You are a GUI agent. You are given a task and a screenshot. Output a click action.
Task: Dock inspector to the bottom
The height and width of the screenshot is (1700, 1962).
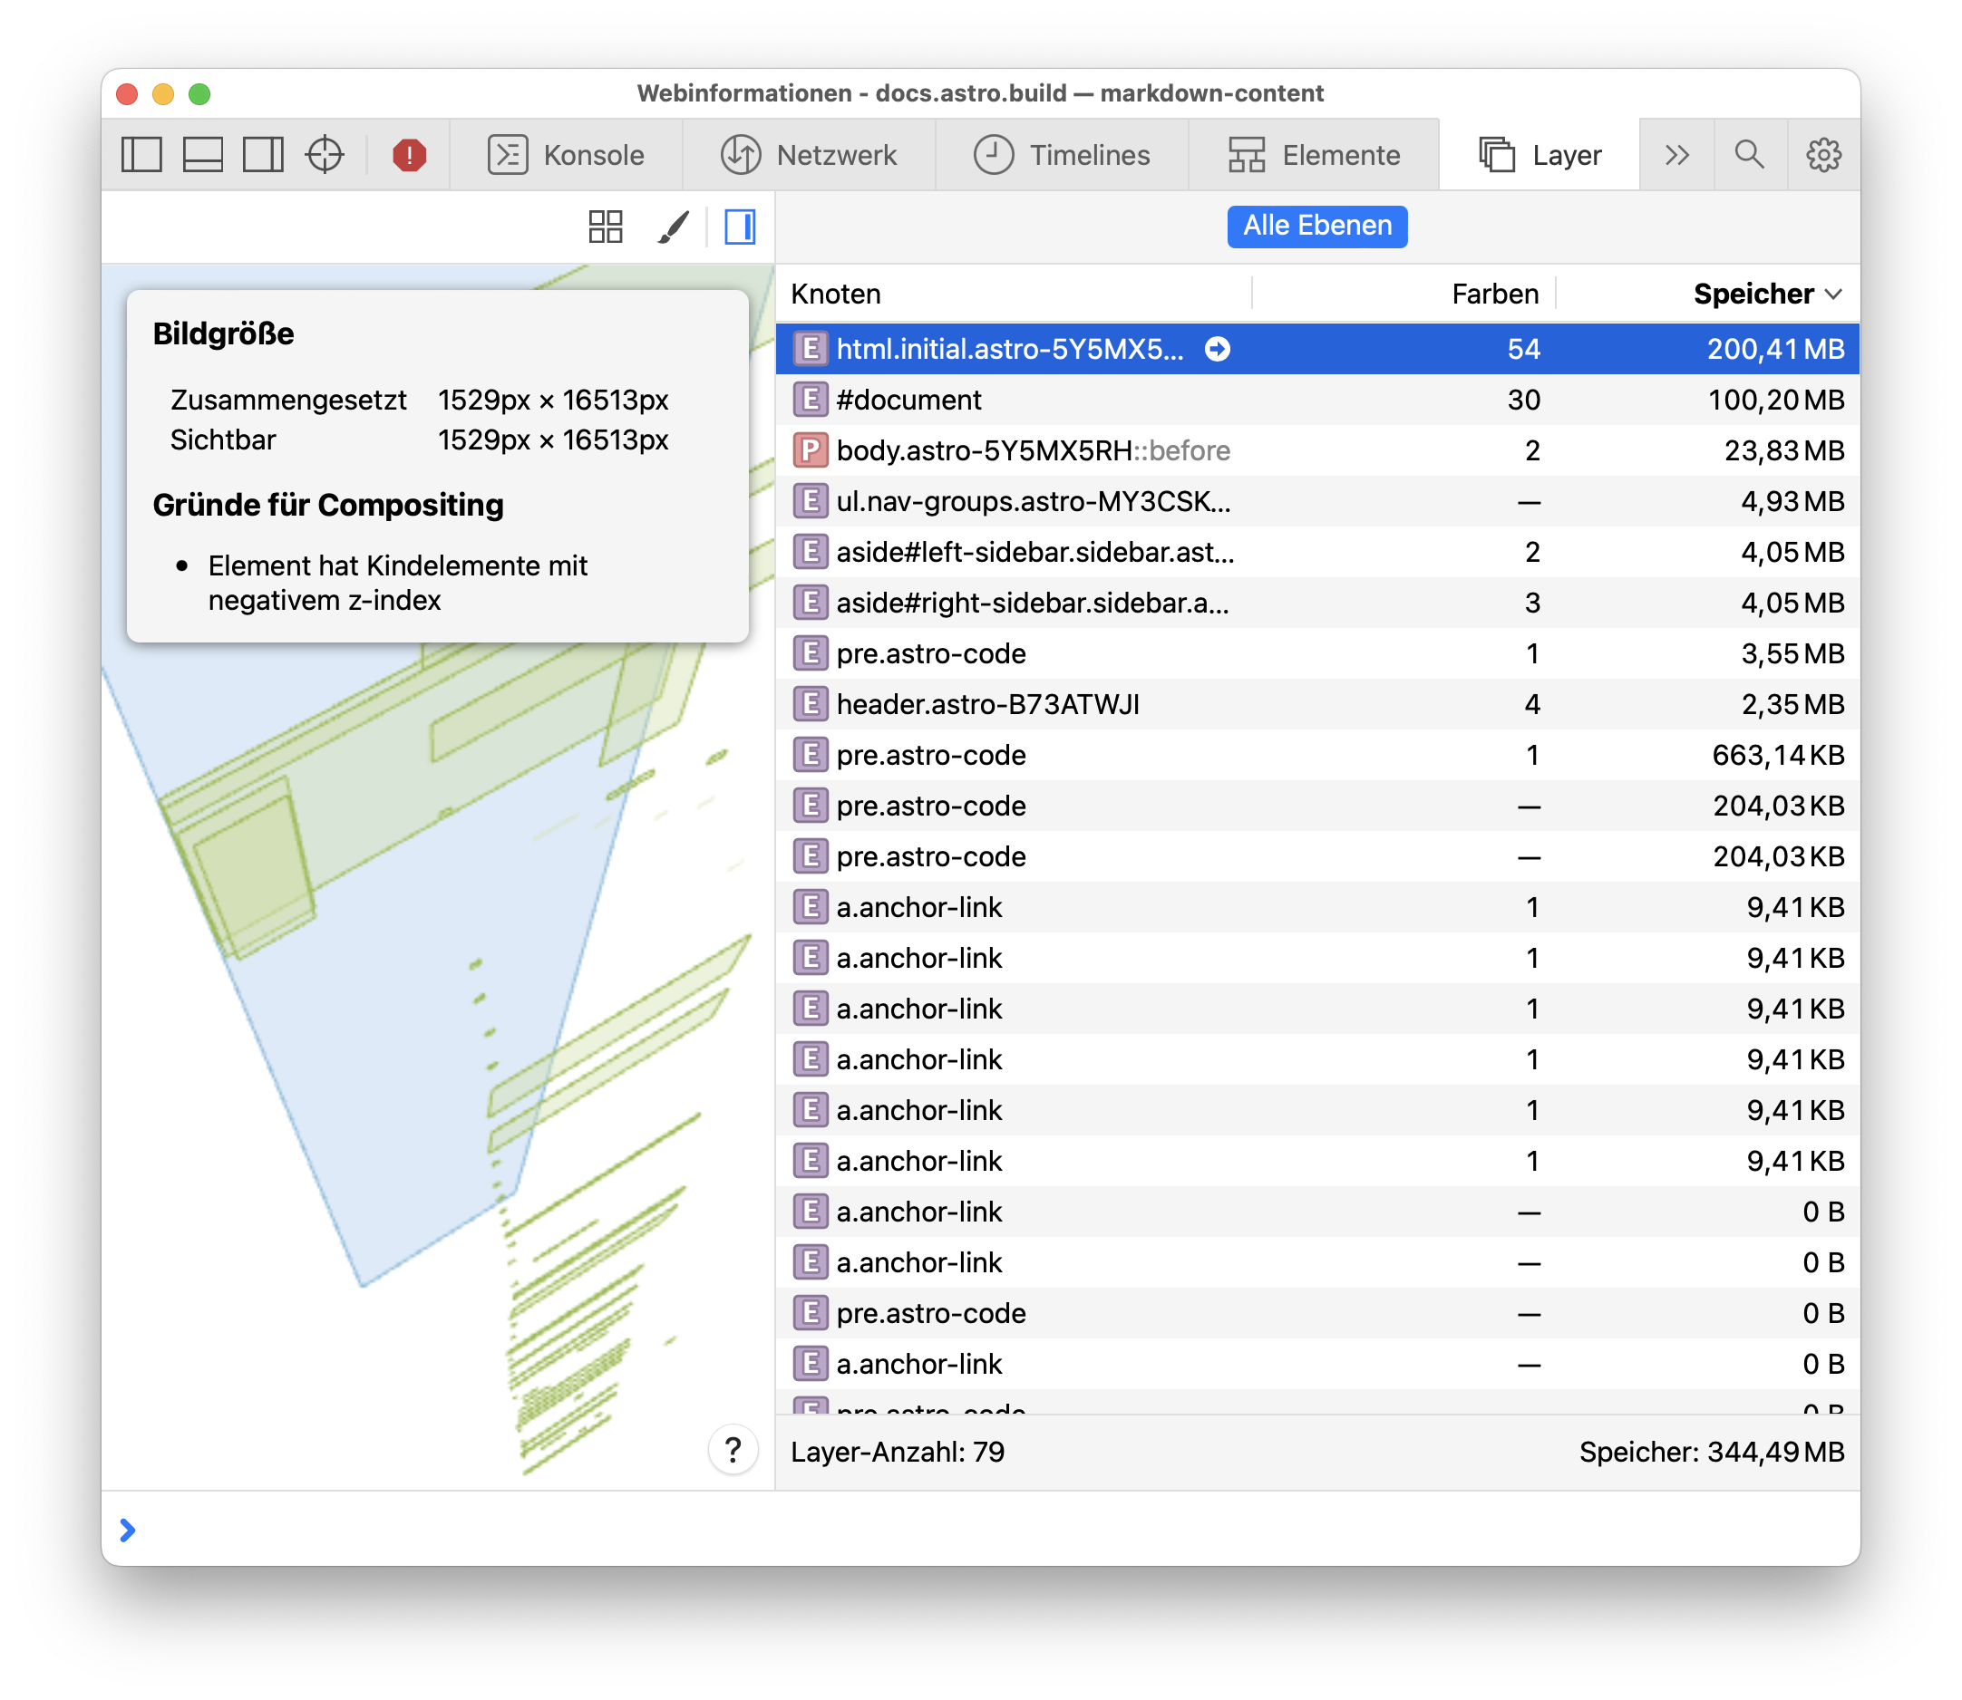202,155
